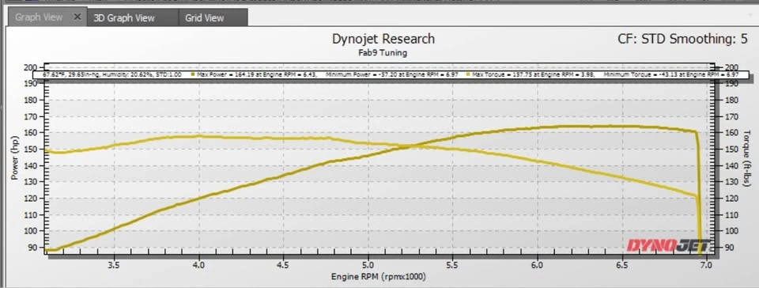759x288 pixels.
Task: Select the 'Dynojet Research' graph title
Action: coord(383,39)
